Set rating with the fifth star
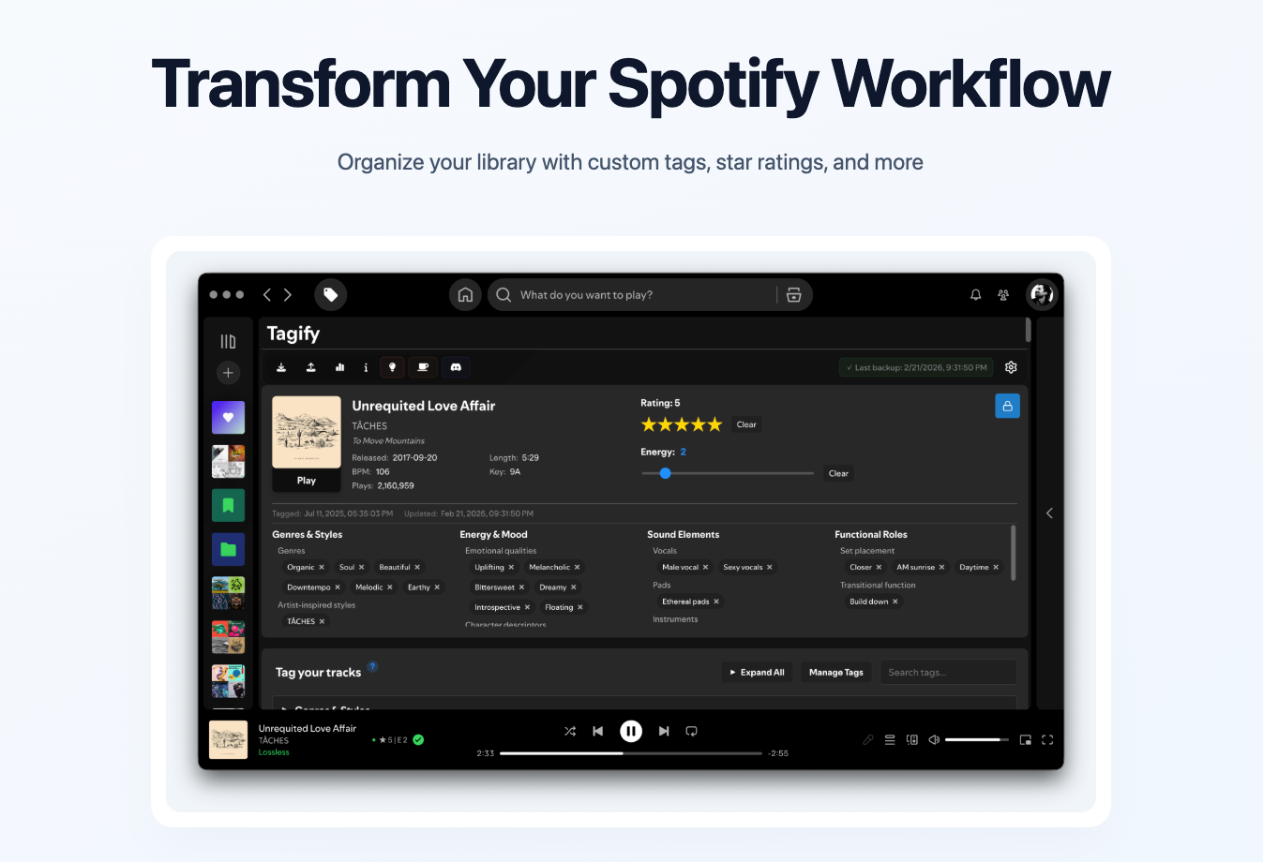This screenshot has height=862, width=1263. (714, 424)
